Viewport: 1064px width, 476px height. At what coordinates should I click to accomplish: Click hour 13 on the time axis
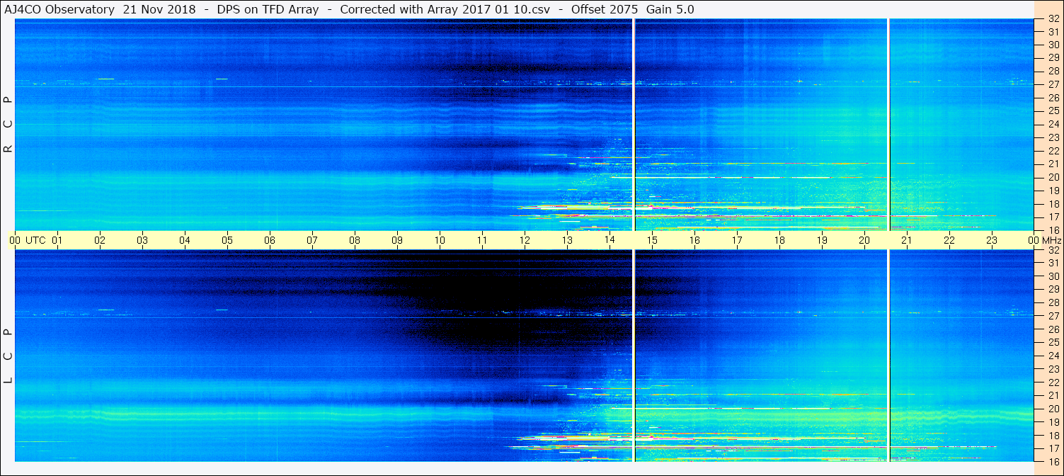click(567, 240)
